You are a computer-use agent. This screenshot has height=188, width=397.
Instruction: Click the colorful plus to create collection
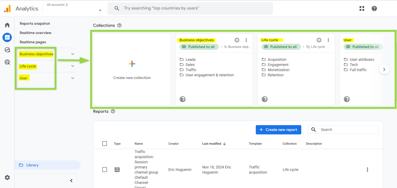coord(132,64)
